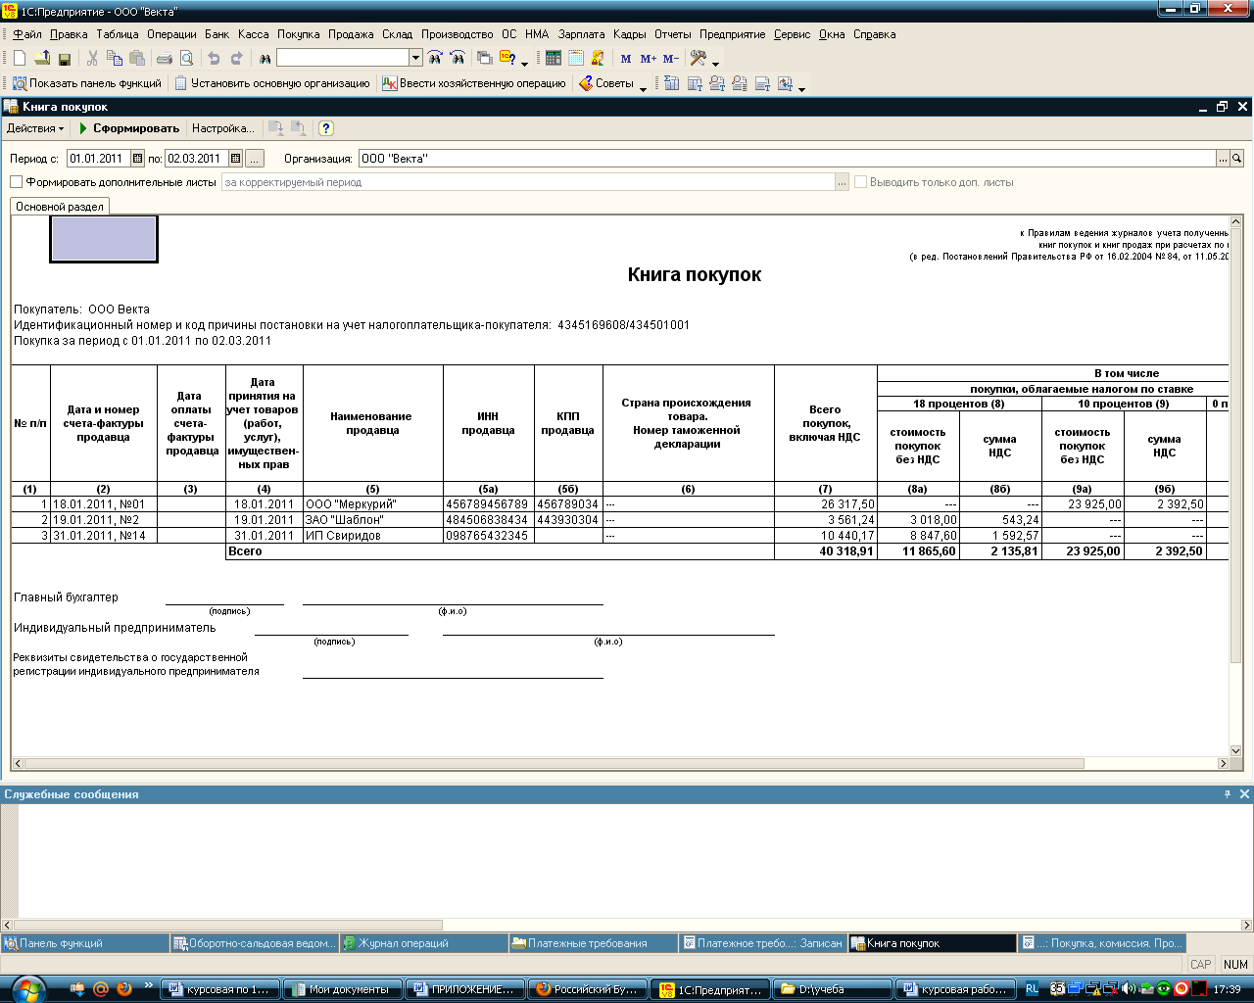Click the Организация field with ООО Векта
The height and width of the screenshot is (1003, 1254).
(787, 158)
